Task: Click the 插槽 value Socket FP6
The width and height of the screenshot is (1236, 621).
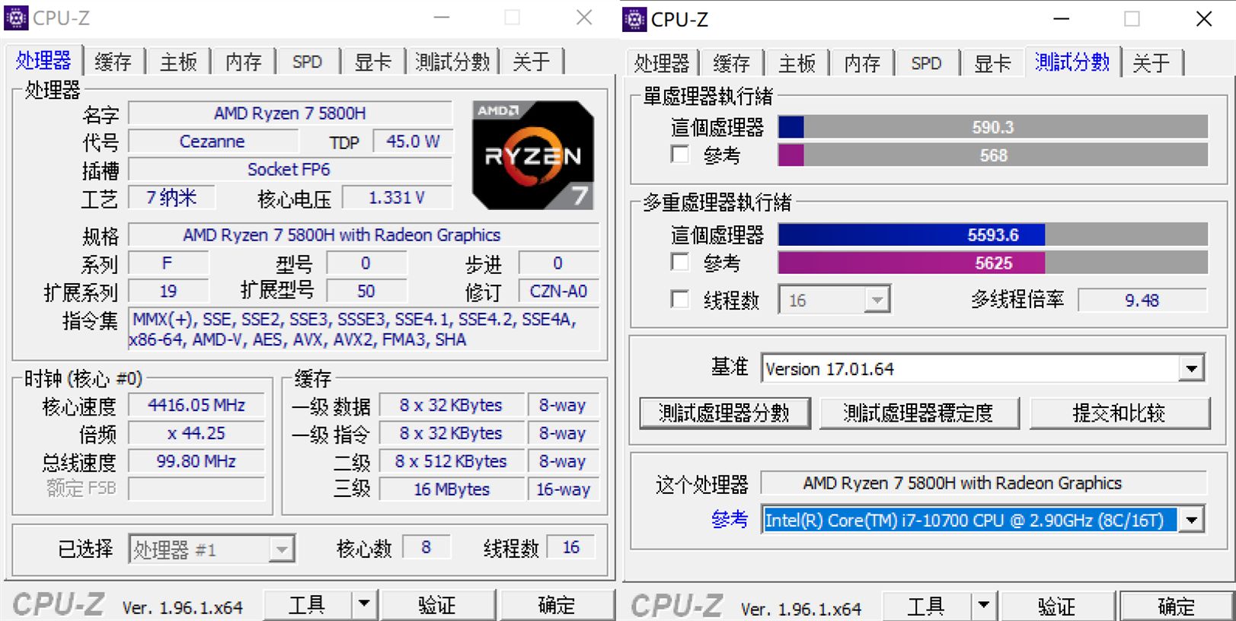Action: point(289,170)
